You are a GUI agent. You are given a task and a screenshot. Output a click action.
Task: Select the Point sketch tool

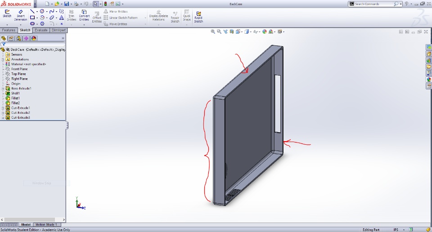pos(62,24)
